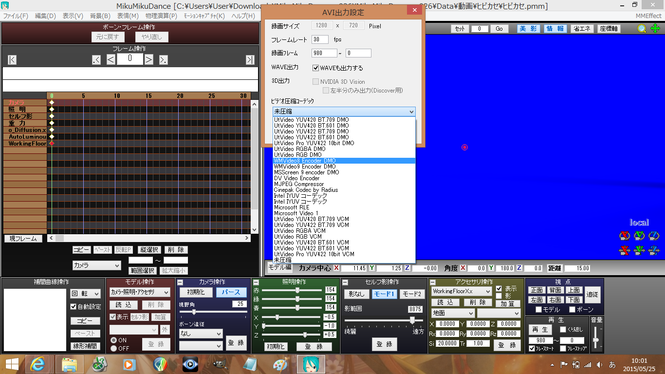Open File Explorer from taskbar
The image size is (665, 374).
[70, 364]
